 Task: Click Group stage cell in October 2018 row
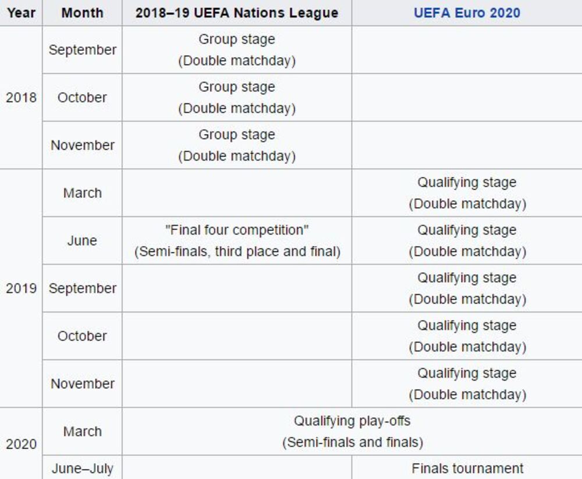click(x=237, y=97)
